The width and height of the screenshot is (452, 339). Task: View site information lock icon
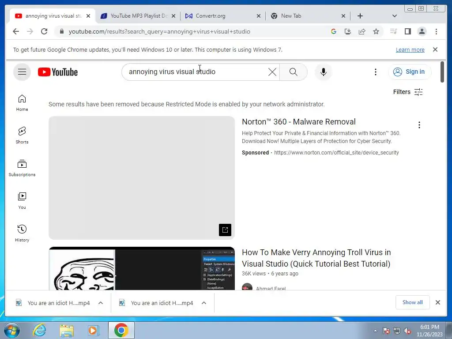coord(61,31)
